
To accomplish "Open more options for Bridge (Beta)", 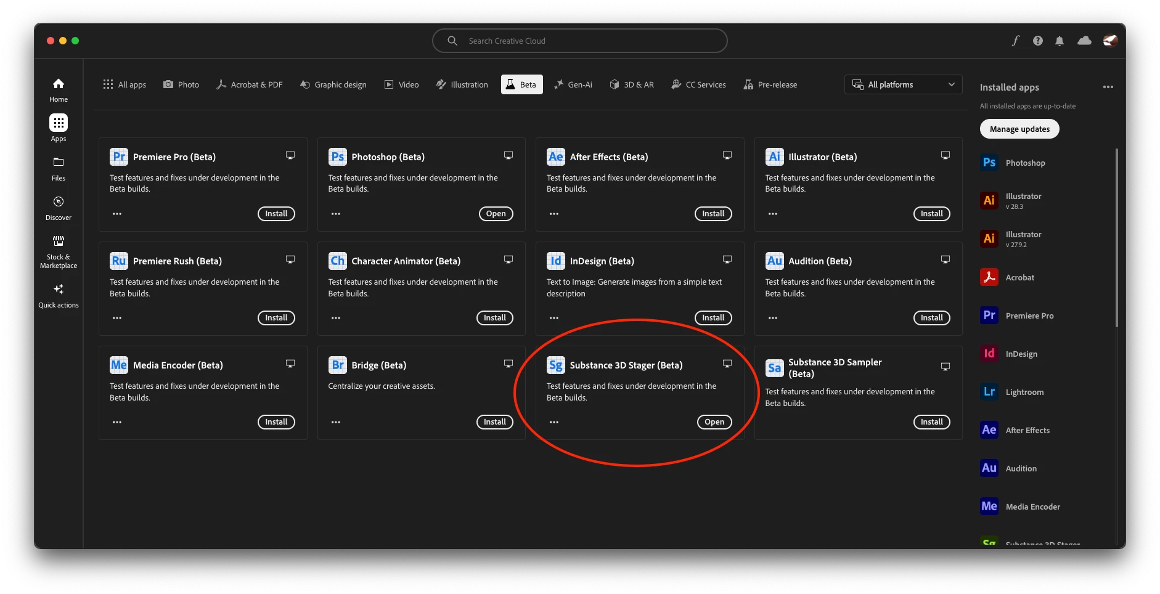I will [x=336, y=422].
